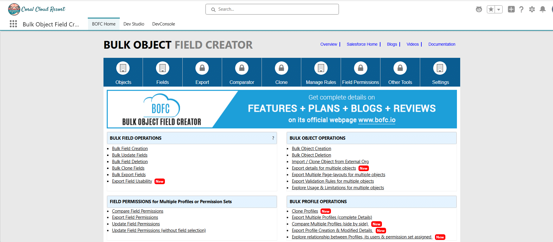Open Bulk Field Creation
The width and height of the screenshot is (553, 242).
click(x=130, y=149)
